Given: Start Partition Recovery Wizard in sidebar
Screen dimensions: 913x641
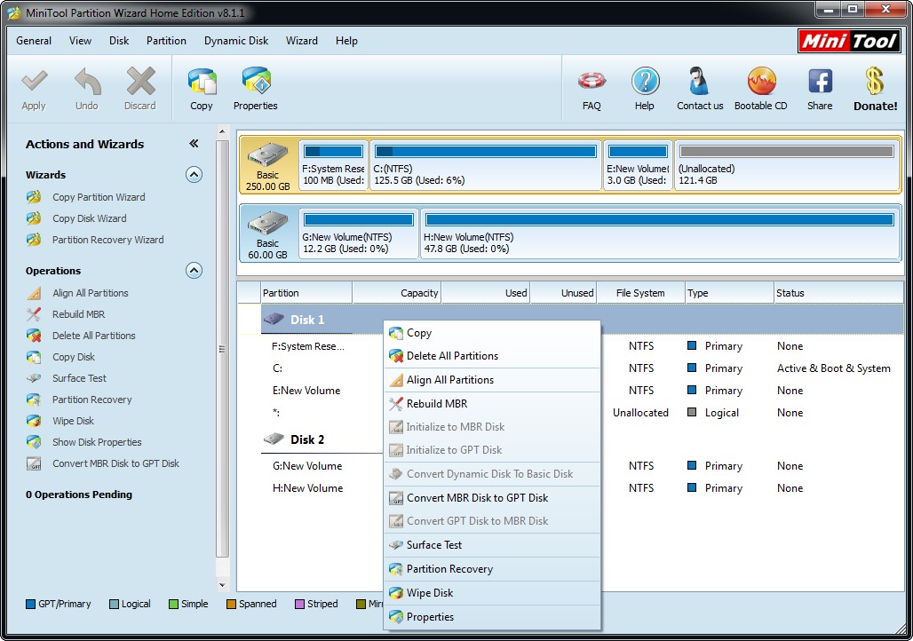Looking at the screenshot, I should pyautogui.click(x=107, y=240).
